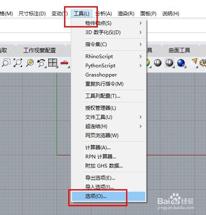This screenshot has width=206, height=215.
Task: Open 授权管理器(L) menu entry
Action: click(109, 108)
